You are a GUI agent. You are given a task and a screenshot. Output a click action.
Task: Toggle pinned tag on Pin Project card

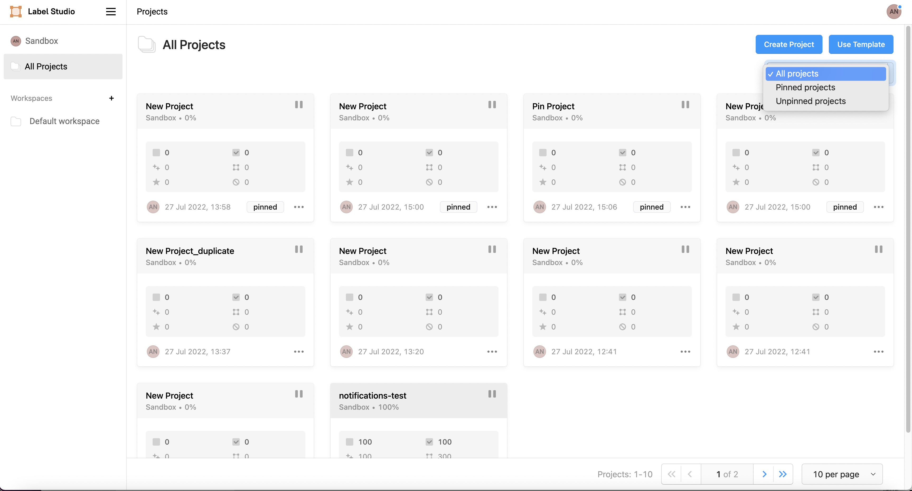tap(651, 207)
